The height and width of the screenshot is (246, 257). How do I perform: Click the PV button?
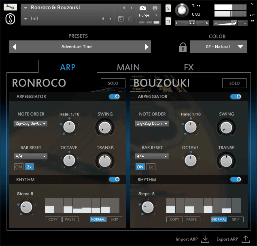(x=252, y=21)
